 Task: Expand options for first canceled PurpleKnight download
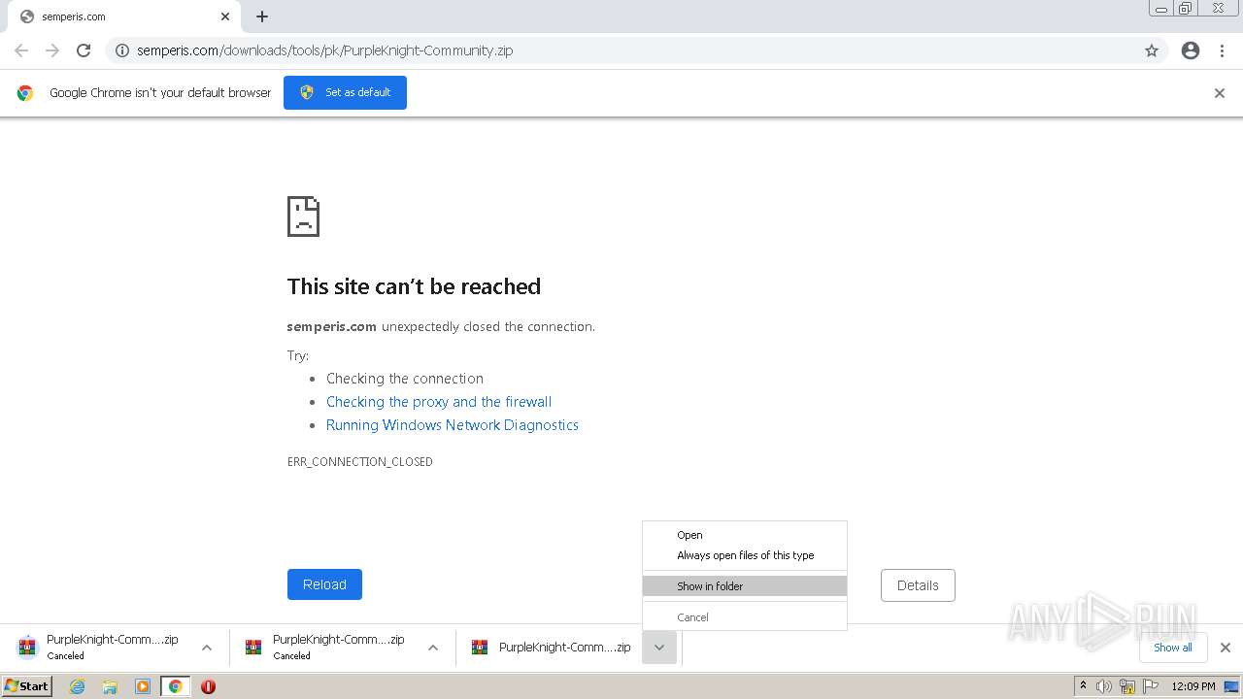pyautogui.click(x=207, y=648)
